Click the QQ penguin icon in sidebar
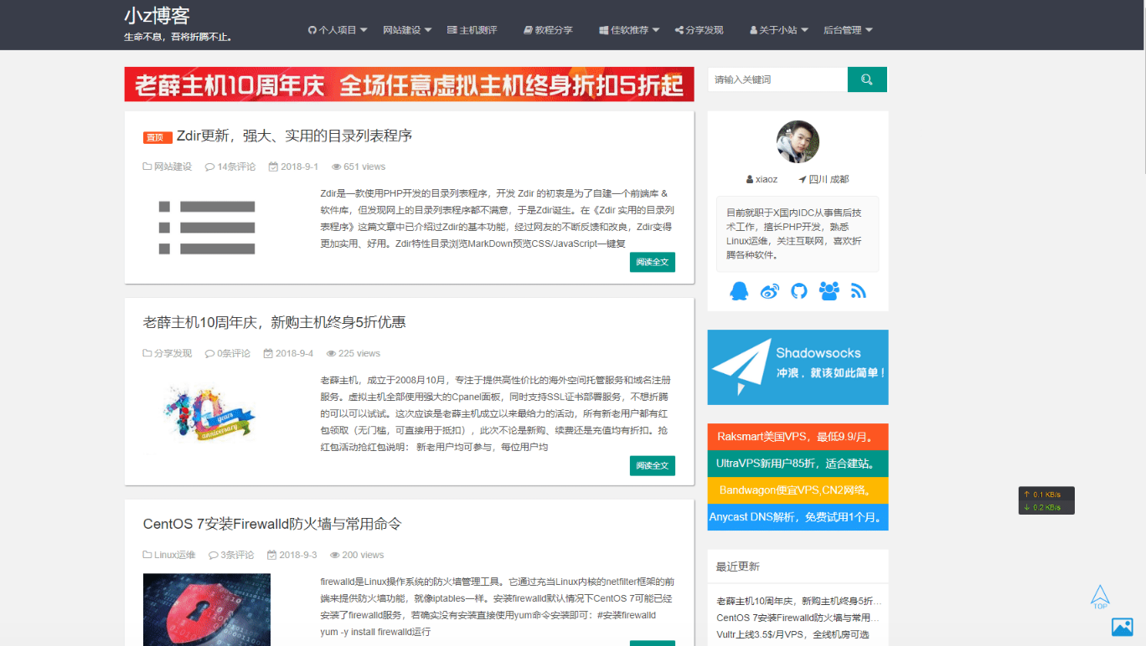Image resolution: width=1146 pixels, height=646 pixels. [739, 290]
